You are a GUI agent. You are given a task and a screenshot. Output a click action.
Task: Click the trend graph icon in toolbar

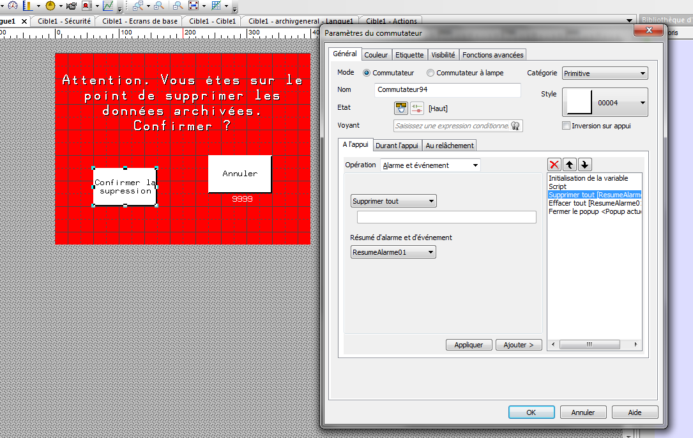[x=108, y=6]
